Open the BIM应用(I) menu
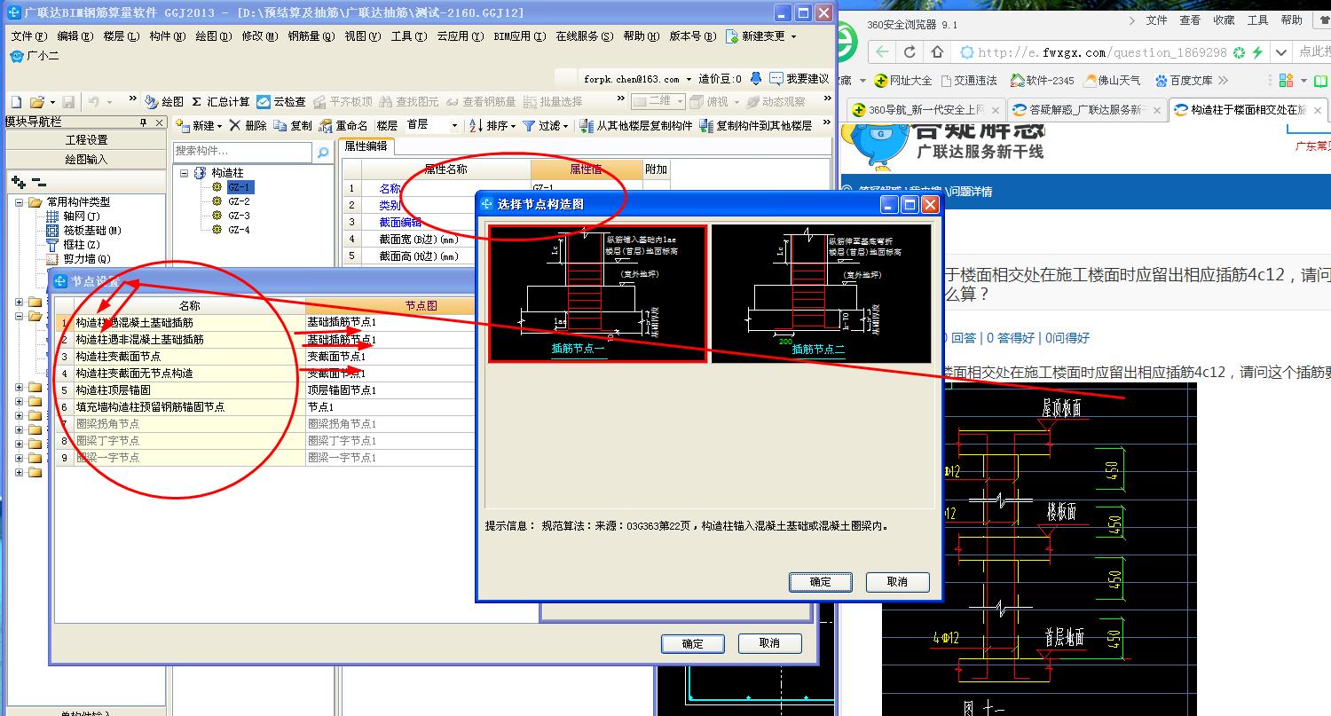The height and width of the screenshot is (716, 1331). click(520, 36)
